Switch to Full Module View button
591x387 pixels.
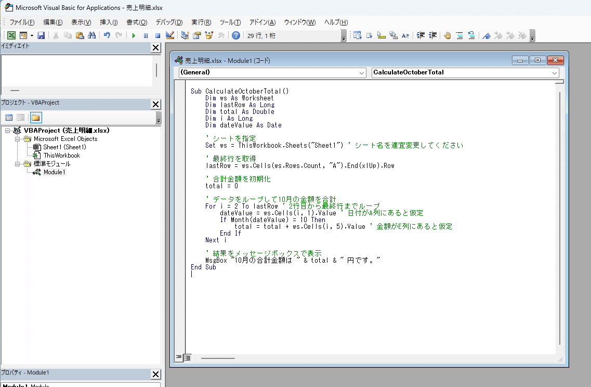(x=188, y=357)
